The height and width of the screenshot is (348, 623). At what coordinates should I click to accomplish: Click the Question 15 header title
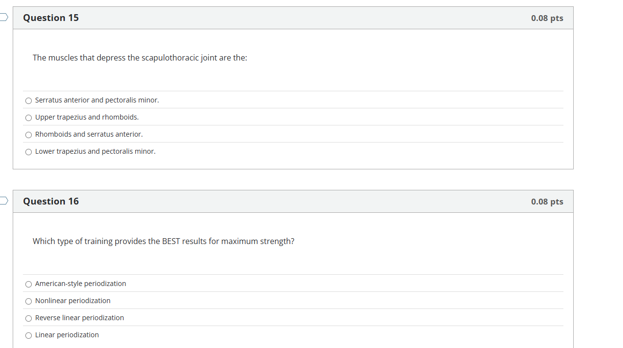coord(51,18)
